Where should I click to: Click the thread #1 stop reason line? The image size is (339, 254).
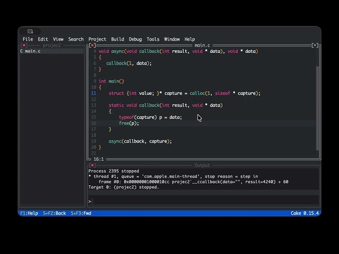tap(173, 176)
